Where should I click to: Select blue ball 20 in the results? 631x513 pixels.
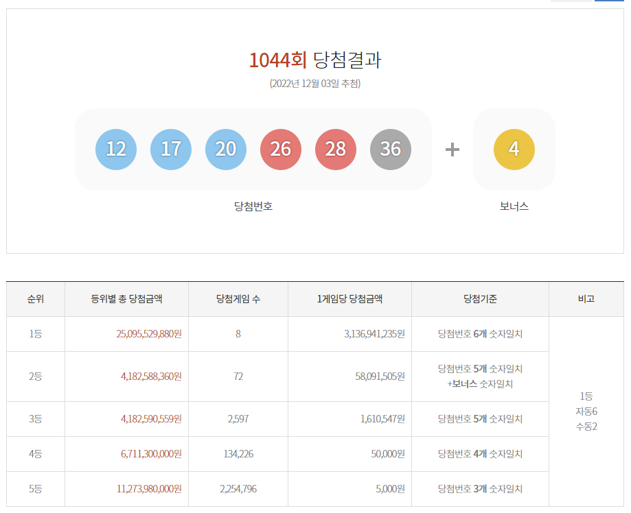(x=225, y=150)
